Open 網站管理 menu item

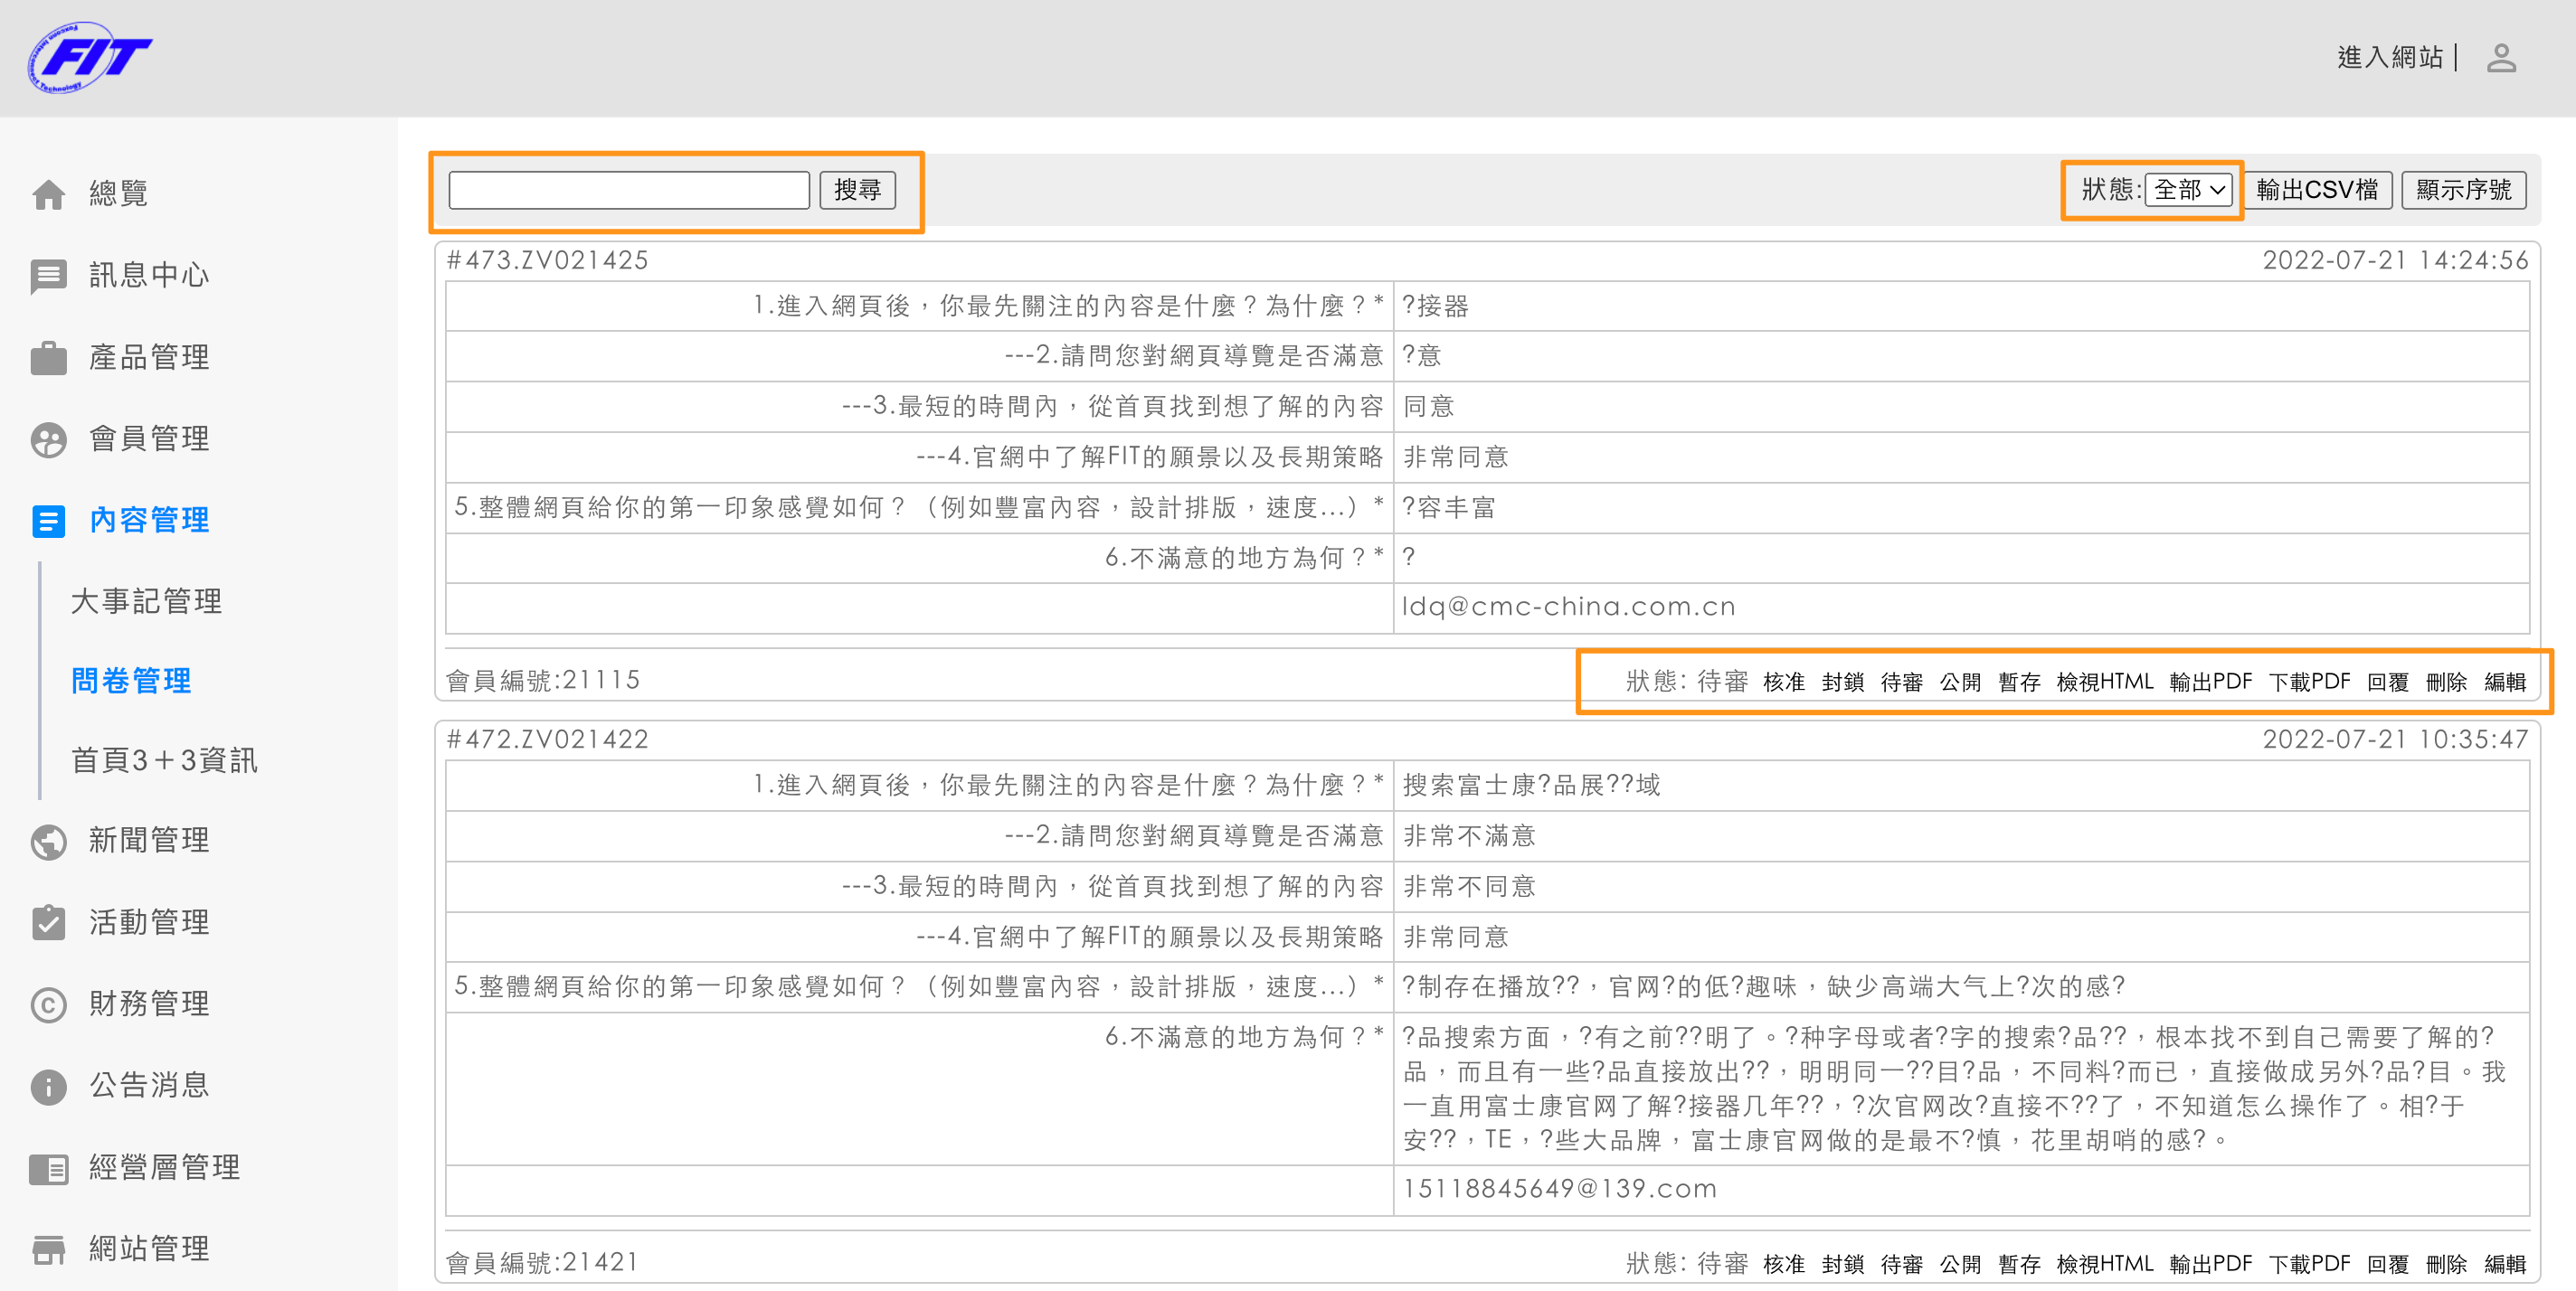(x=149, y=1249)
